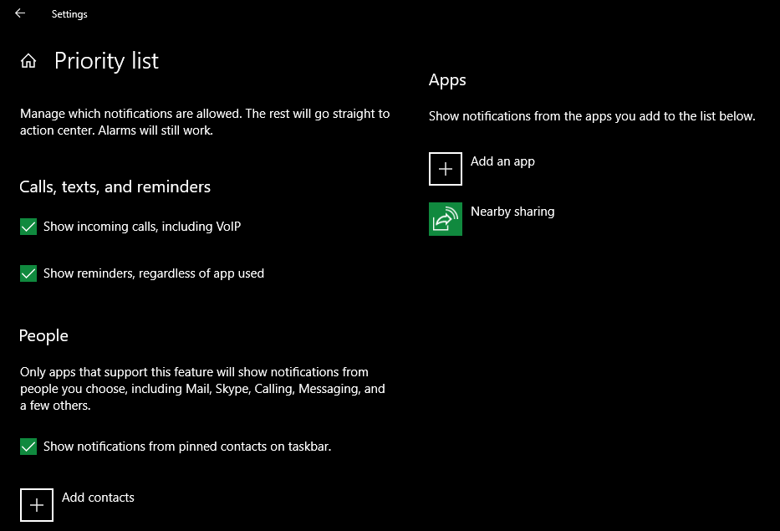Uncheck Show incoming calls, including VoIP

(28, 227)
